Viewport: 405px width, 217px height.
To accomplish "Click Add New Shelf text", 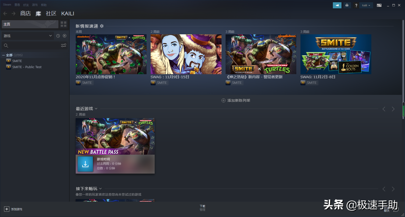I will [239, 100].
